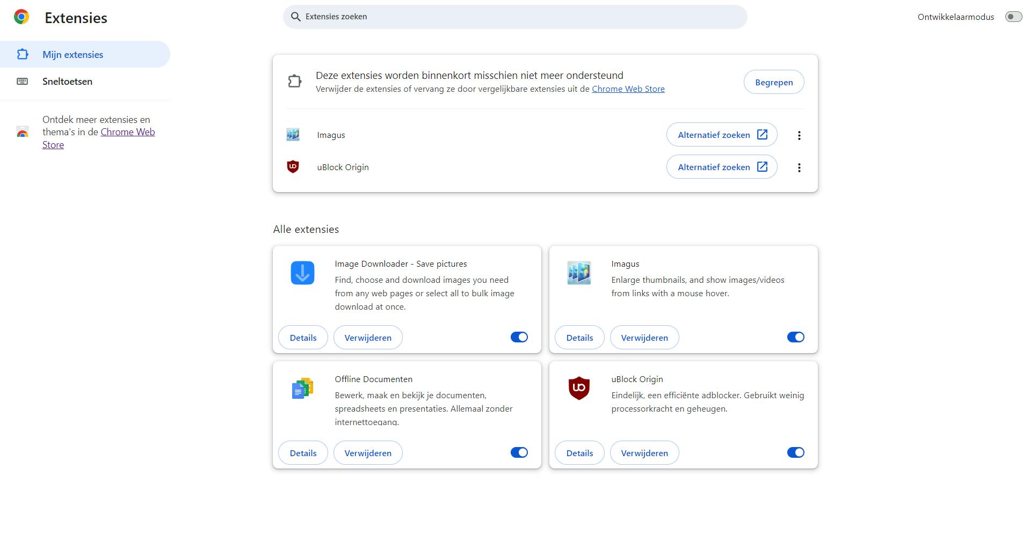Open the three-dot menu for uBlock Origin

(799, 167)
